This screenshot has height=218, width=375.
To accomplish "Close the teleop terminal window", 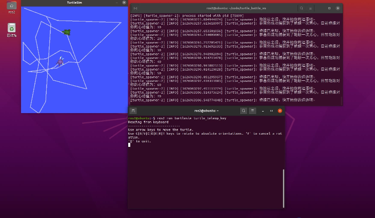I will (280, 111).
